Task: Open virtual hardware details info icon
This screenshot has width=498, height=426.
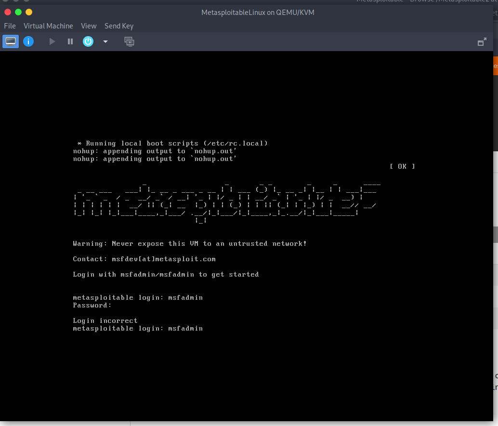Action: (x=28, y=41)
